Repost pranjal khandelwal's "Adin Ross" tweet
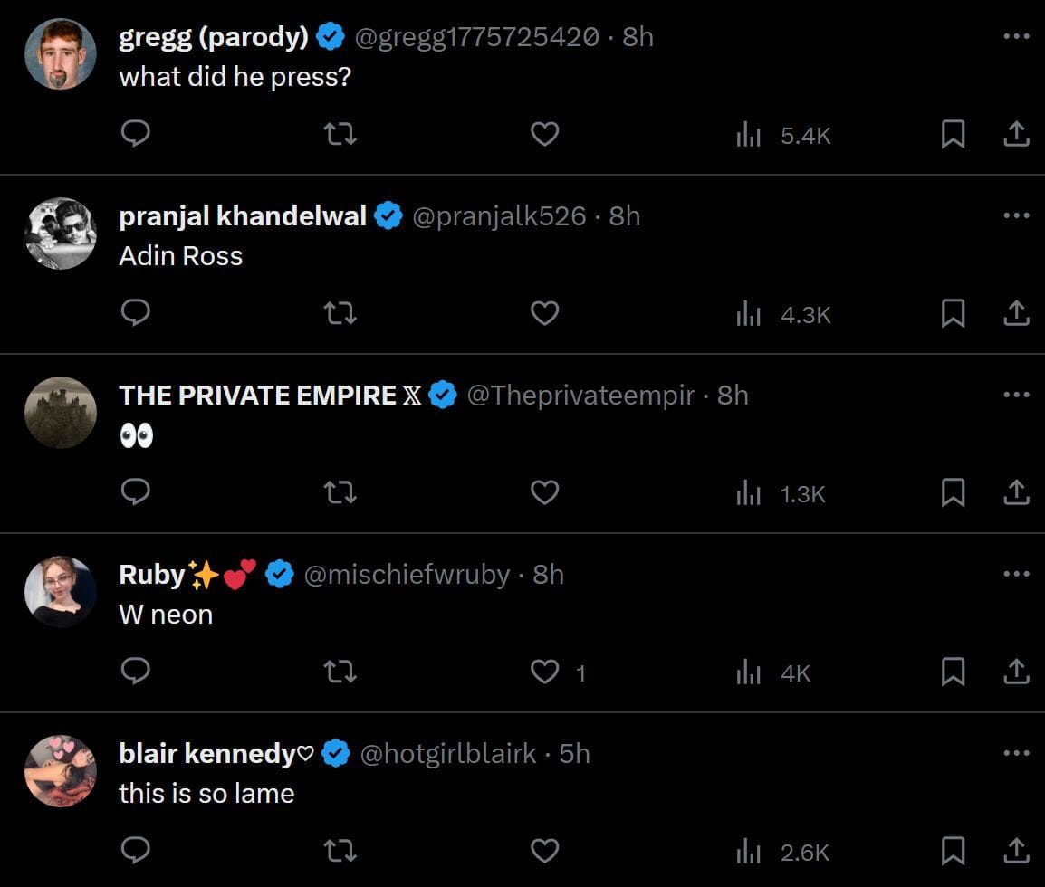 click(x=340, y=313)
